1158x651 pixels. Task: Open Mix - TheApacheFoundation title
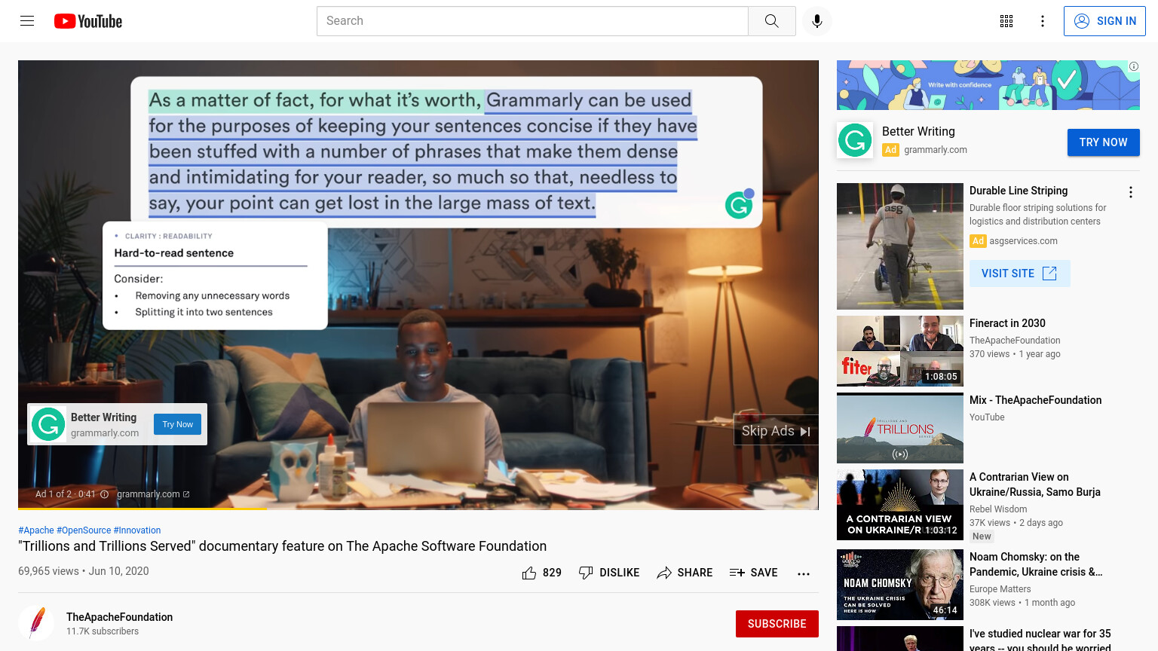(x=1035, y=400)
